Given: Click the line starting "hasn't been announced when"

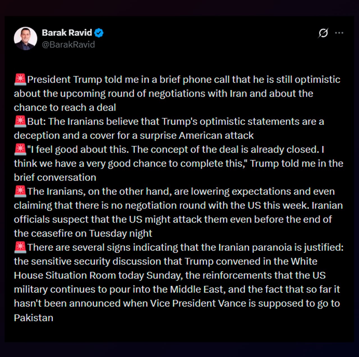Looking at the screenshot, I should click(177, 304).
